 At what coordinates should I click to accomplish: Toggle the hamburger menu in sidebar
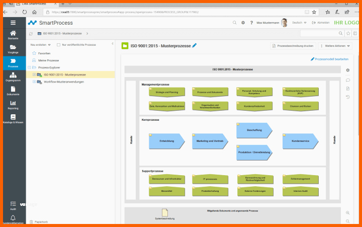click(x=13, y=23)
